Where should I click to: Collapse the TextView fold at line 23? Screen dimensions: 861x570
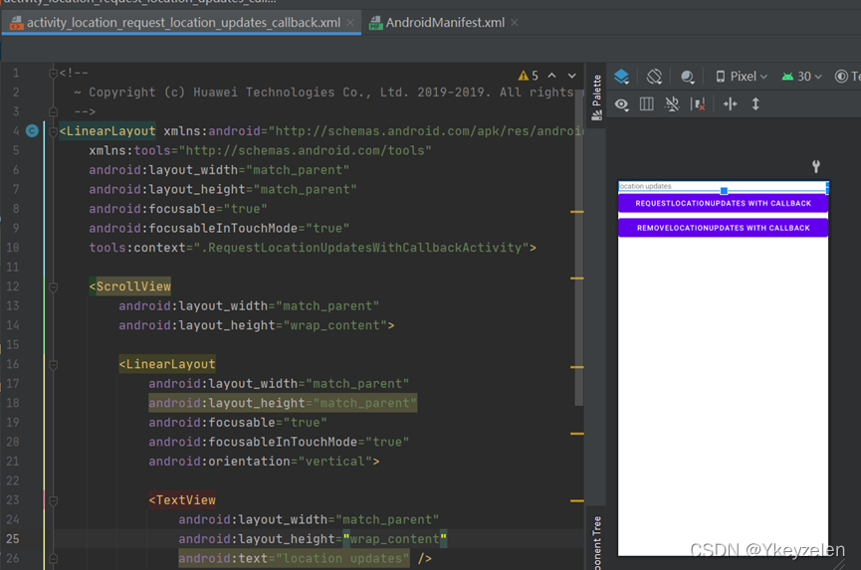pyautogui.click(x=54, y=500)
